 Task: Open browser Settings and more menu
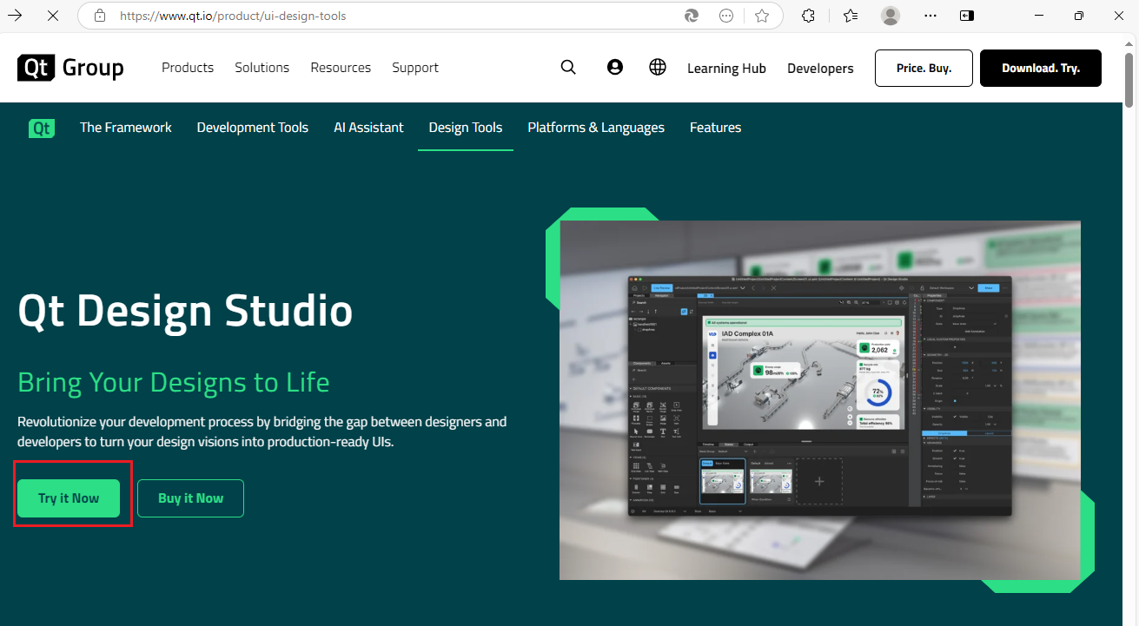[930, 16]
